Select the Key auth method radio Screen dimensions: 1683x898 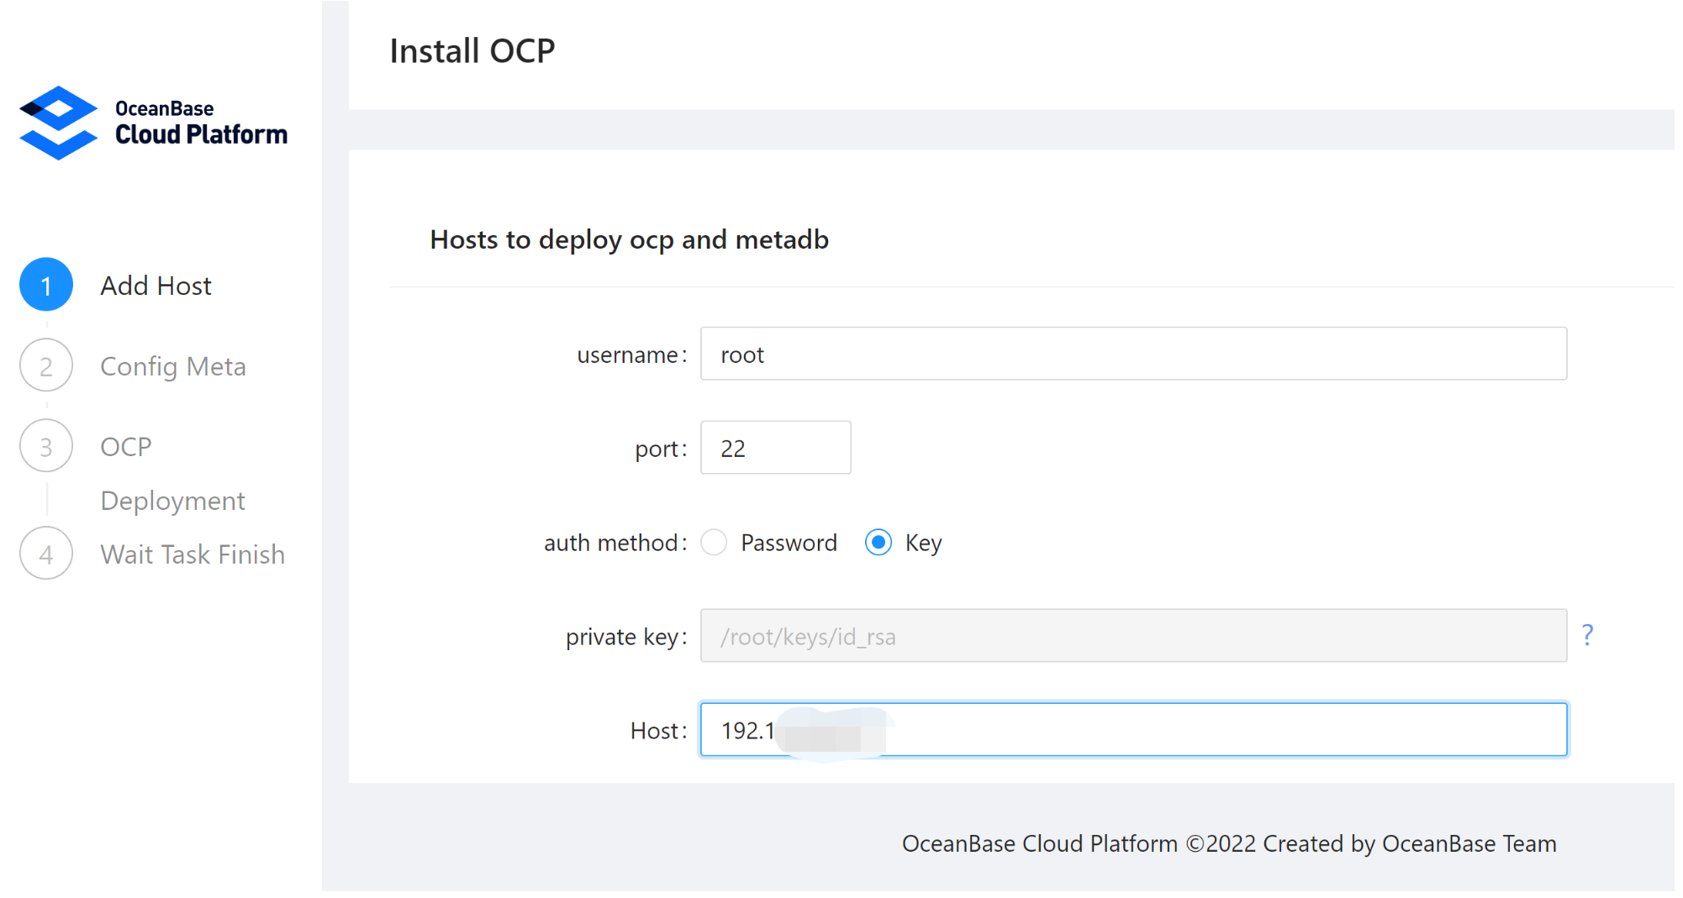tap(878, 543)
